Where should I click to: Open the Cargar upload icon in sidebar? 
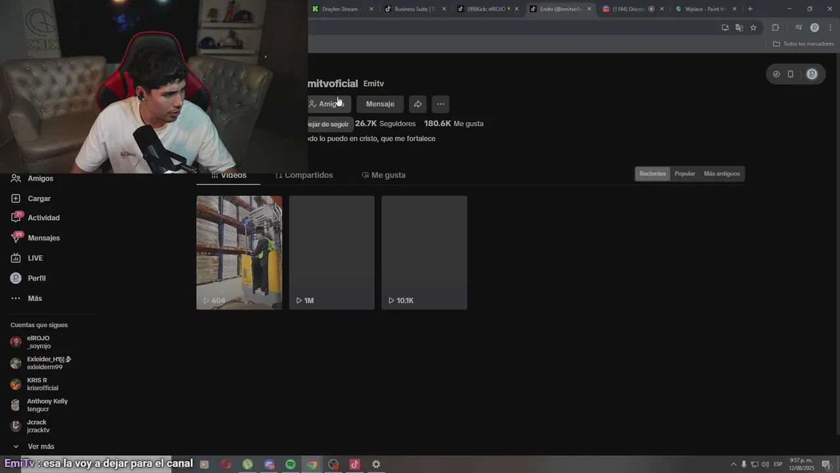coord(16,198)
